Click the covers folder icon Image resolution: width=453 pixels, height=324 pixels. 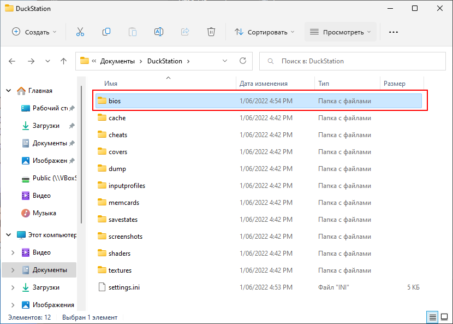(102, 151)
